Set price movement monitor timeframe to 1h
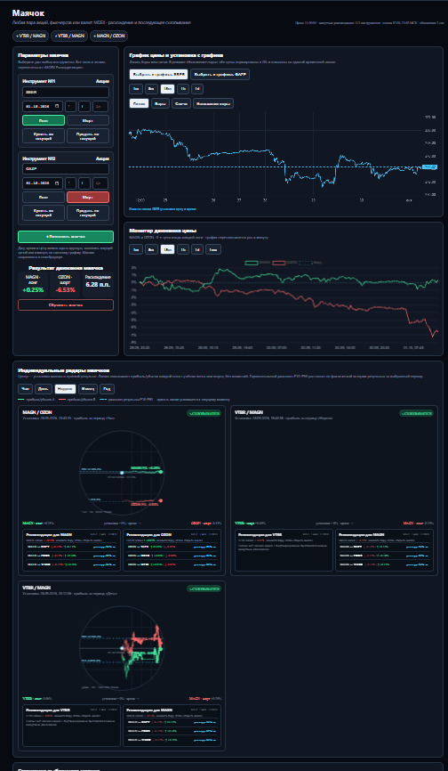 183,249
